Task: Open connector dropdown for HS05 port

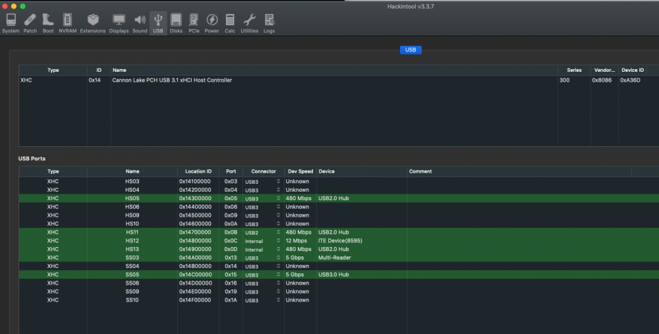Action: 262,198
